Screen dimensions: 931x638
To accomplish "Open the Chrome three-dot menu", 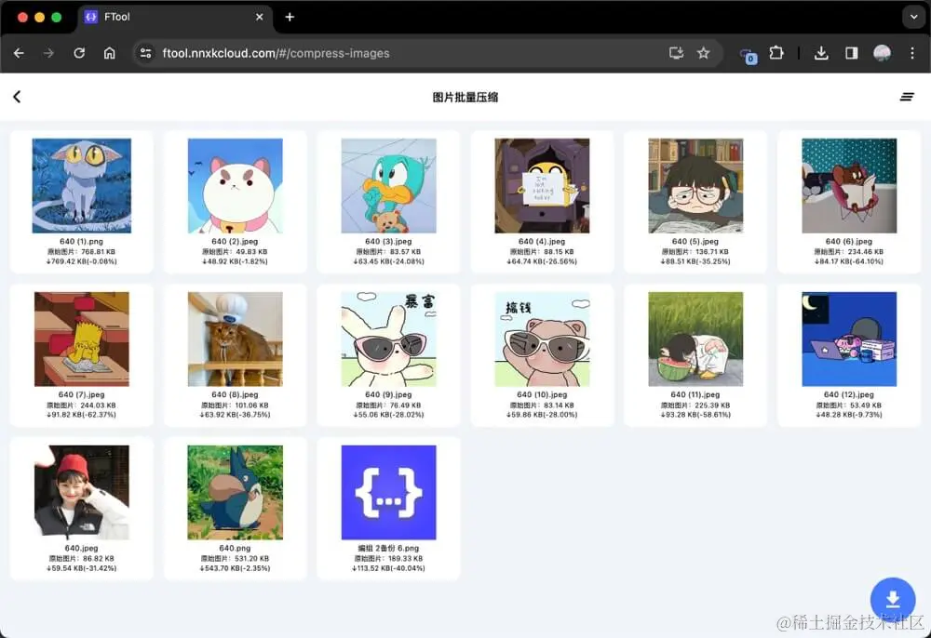I will [912, 53].
